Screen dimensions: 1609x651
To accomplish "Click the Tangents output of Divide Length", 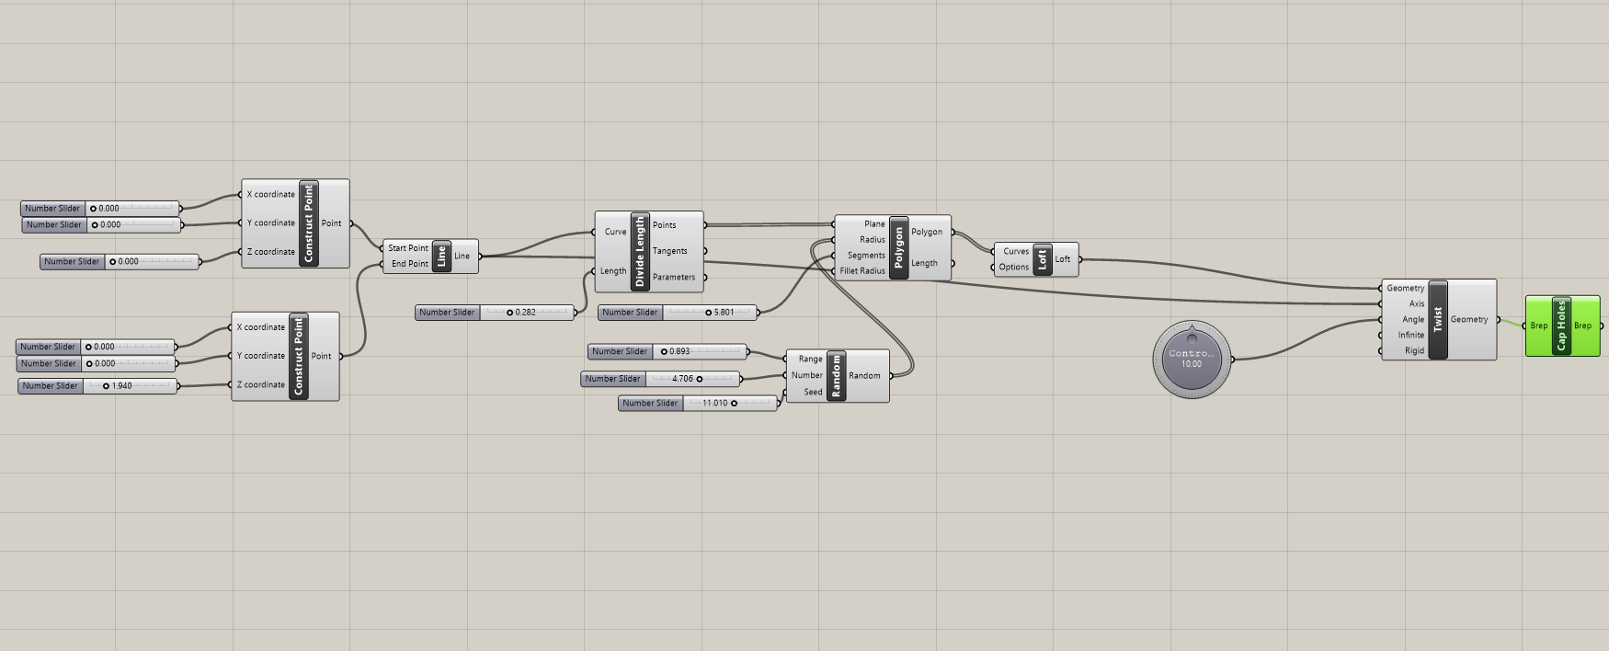I will pos(670,251).
